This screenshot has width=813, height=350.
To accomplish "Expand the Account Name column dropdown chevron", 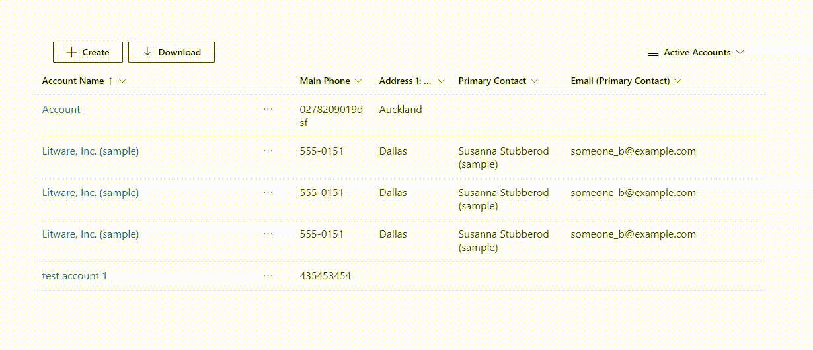I will pyautogui.click(x=122, y=81).
